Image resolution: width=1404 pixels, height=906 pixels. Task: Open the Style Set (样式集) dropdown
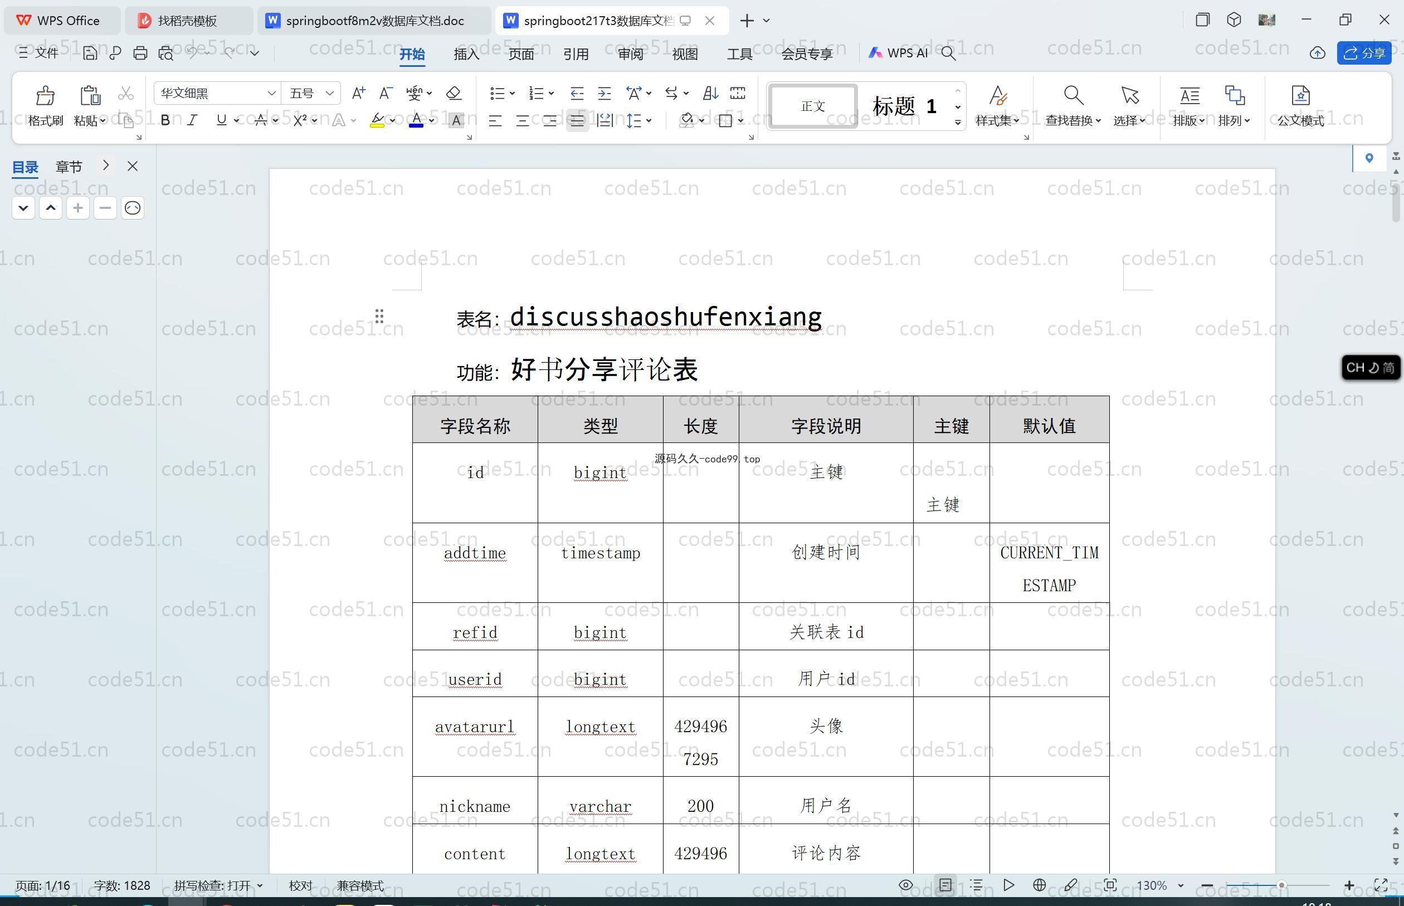[997, 120]
